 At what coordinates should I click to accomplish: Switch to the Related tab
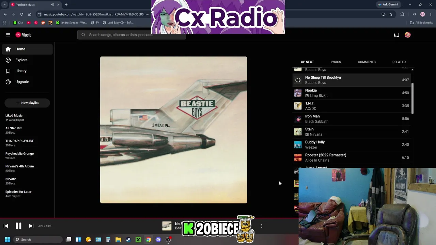point(399,62)
